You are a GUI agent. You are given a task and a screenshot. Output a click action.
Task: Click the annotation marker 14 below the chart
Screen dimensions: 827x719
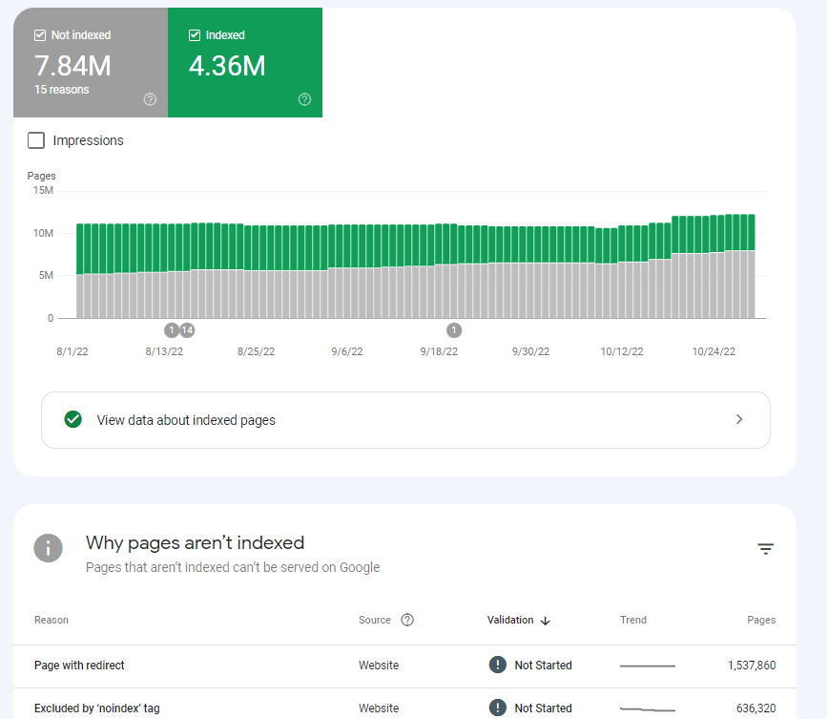[x=187, y=329]
